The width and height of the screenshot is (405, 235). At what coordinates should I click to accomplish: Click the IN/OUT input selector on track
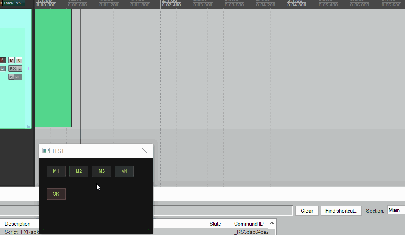coord(18,77)
